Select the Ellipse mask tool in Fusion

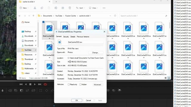click(x=47, y=90)
